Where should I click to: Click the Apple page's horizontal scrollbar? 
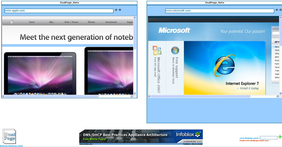pyautogui.click(x=52, y=96)
